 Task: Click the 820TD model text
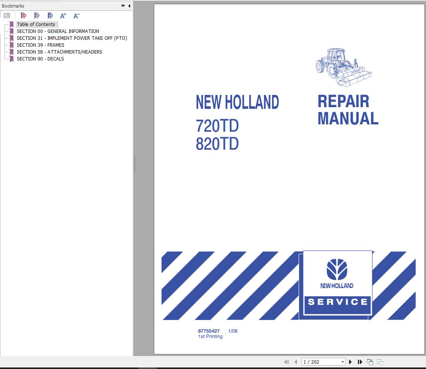pyautogui.click(x=217, y=144)
